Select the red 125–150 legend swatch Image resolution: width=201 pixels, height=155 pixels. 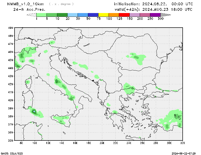124,15
